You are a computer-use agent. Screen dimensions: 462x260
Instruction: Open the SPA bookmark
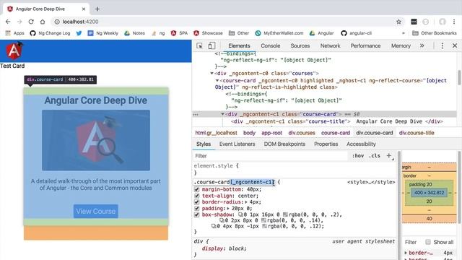[x=179, y=33]
